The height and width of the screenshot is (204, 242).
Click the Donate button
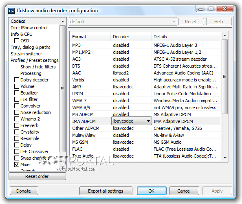click(24, 191)
